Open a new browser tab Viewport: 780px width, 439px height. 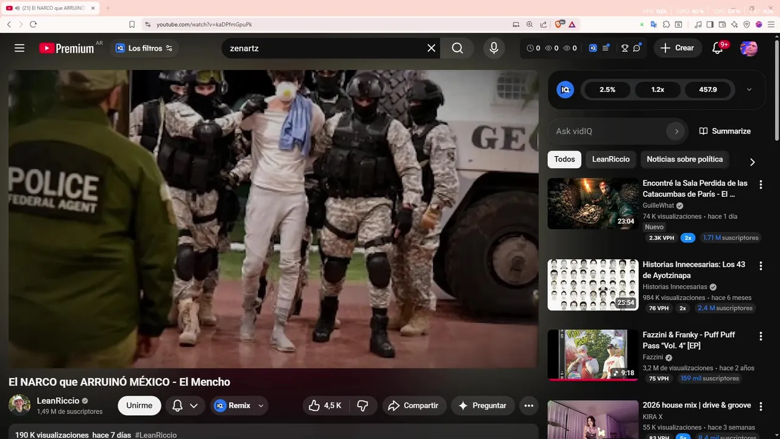[x=108, y=8]
